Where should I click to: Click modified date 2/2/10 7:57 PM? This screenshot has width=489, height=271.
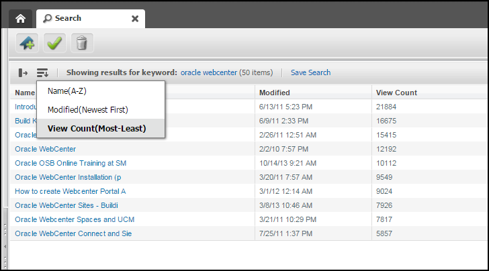pos(283,149)
